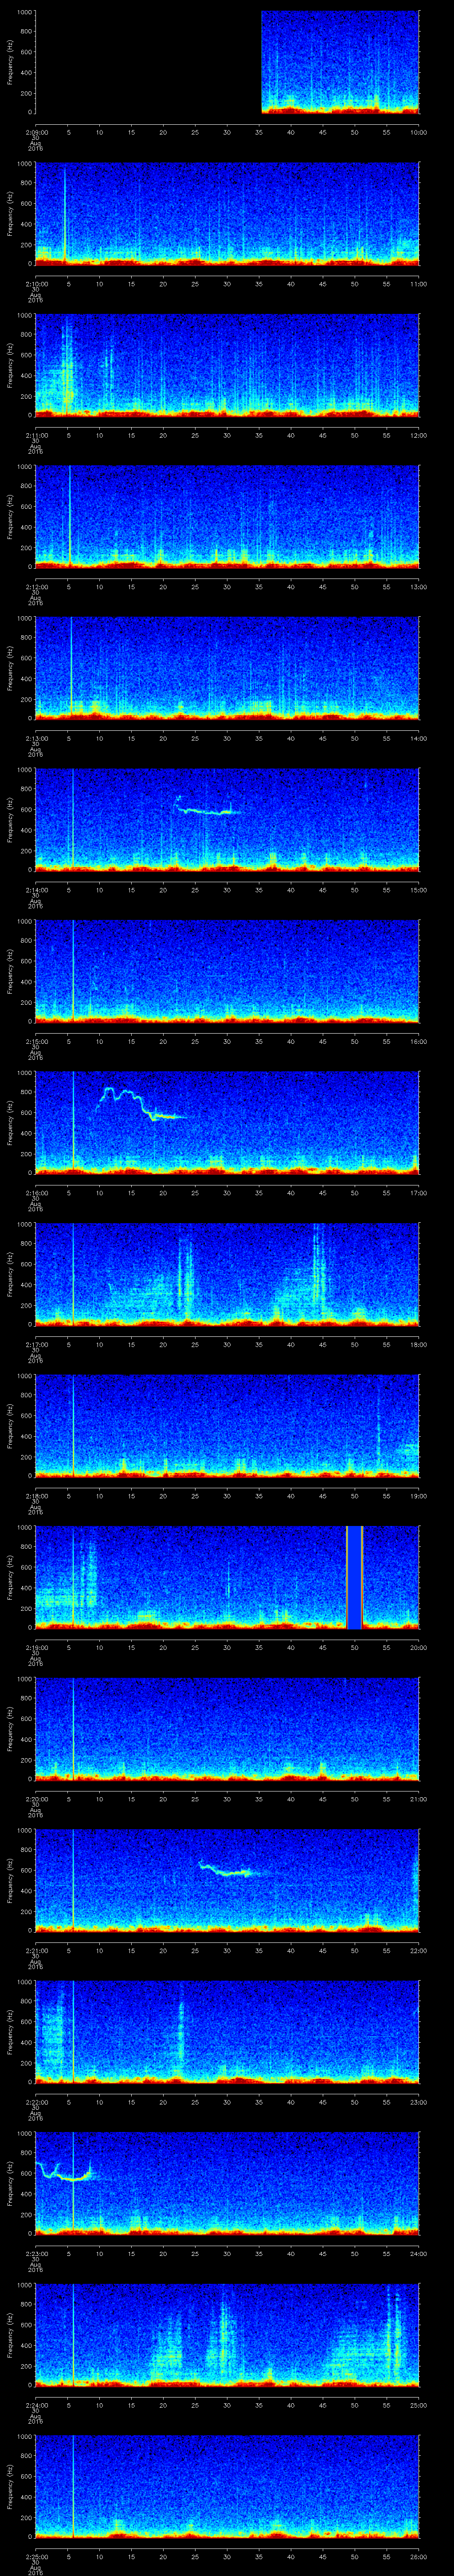Screen dimensions: 454x2576
Task: Open the 2:15:00 spectrogram panel
Action: click(227, 971)
